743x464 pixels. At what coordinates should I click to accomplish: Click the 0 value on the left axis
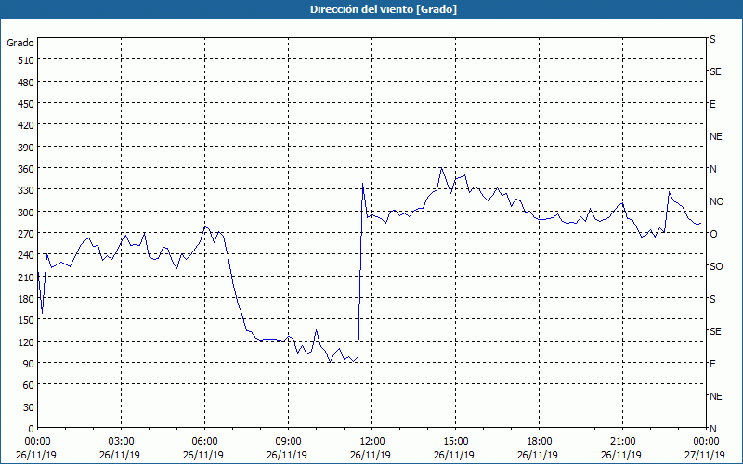point(32,429)
